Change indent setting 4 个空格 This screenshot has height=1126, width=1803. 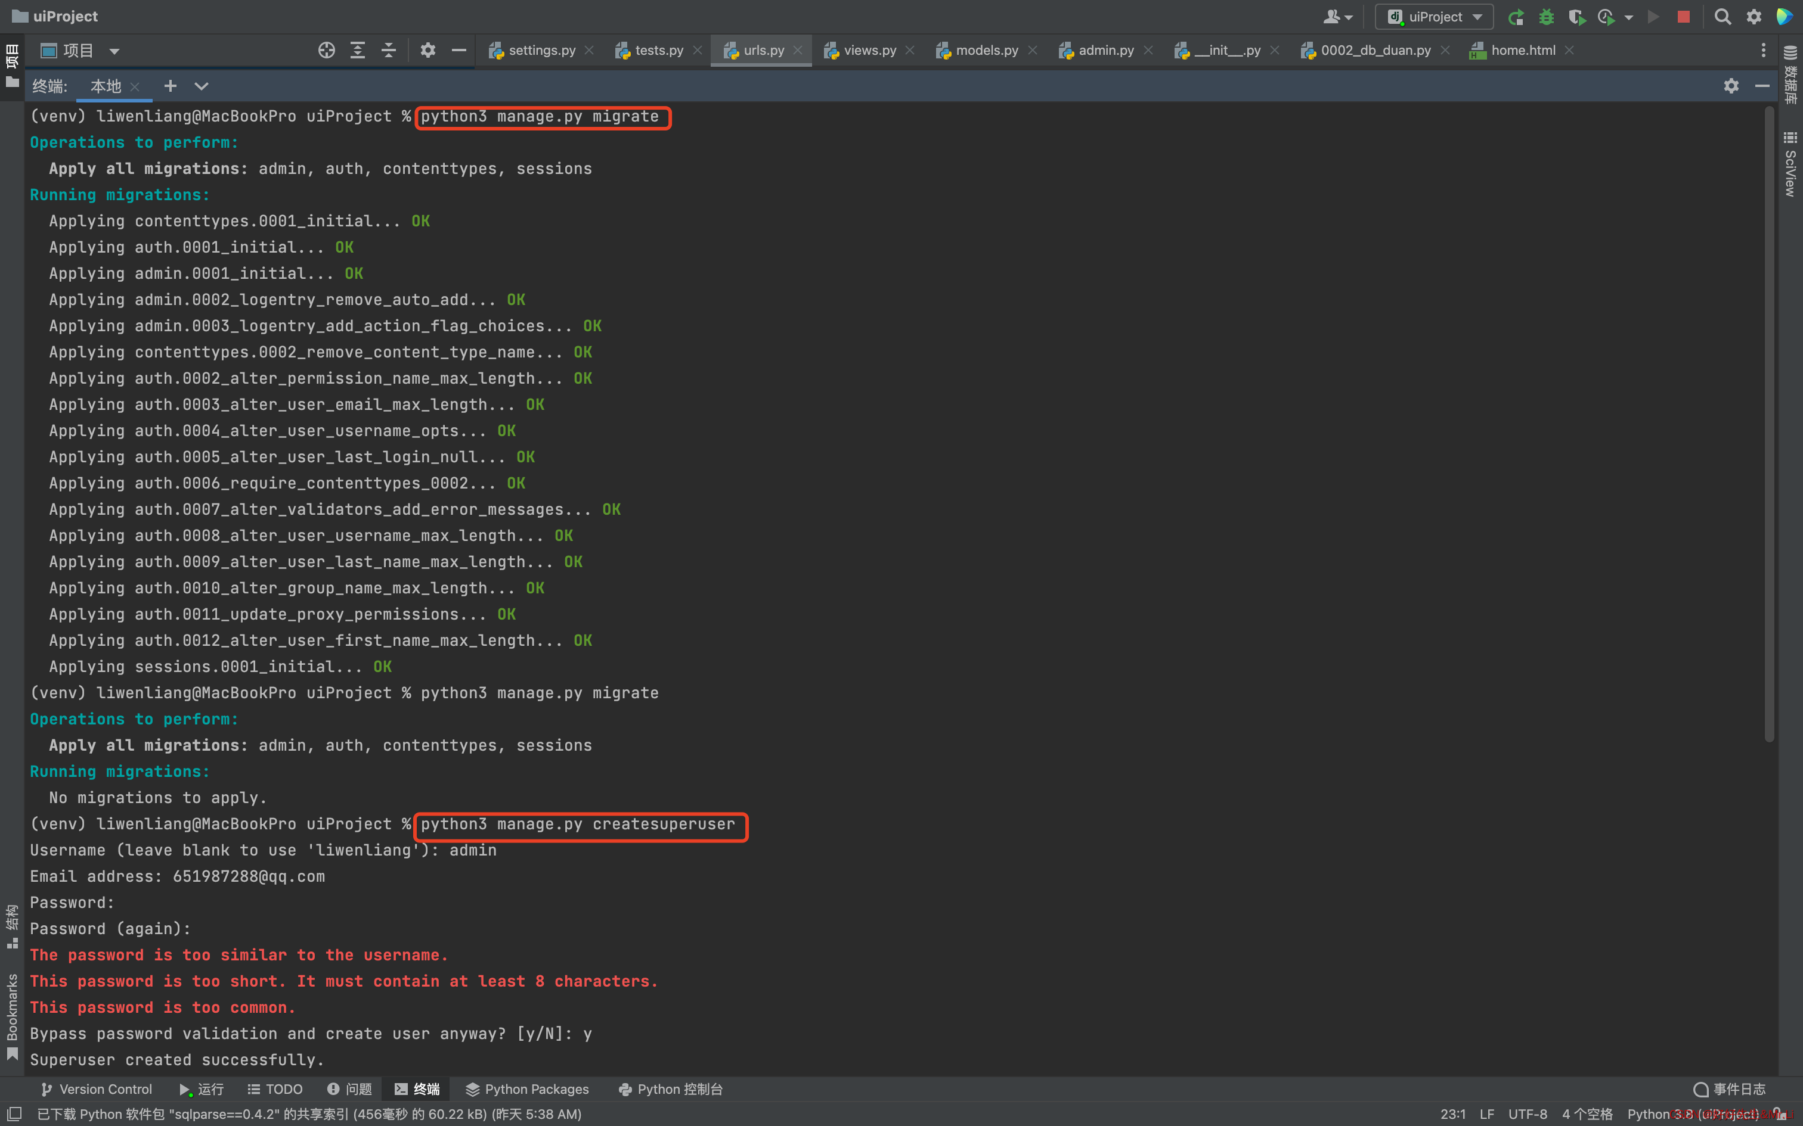(x=1587, y=1113)
